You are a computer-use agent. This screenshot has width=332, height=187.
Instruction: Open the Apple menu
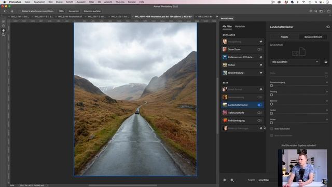5,2
